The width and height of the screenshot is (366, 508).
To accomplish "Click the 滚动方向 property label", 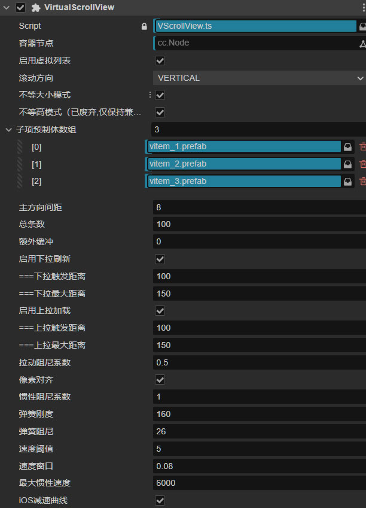I will coord(36,78).
